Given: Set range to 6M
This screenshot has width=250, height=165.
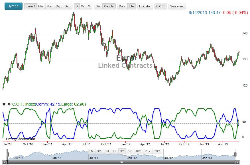Looking at the screenshot, I should [x=107, y=151].
